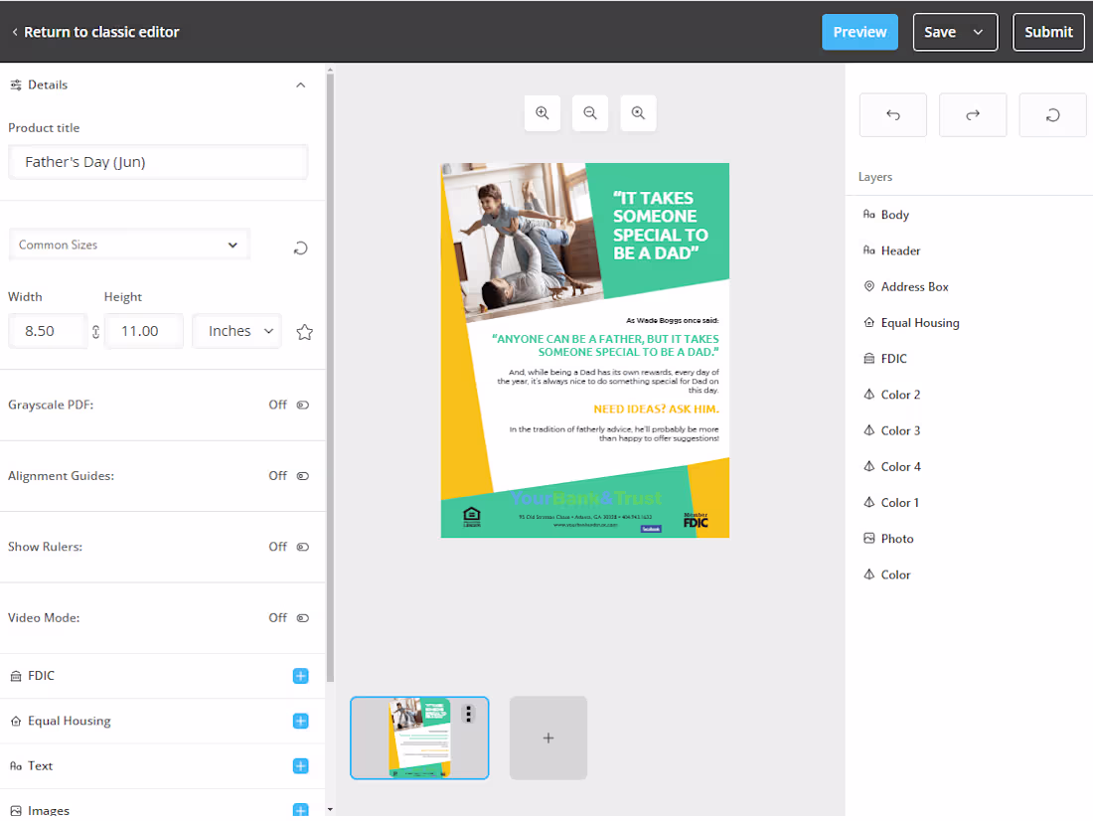Open the Save dropdown menu
The height and width of the screenshot is (821, 1093).
978,32
